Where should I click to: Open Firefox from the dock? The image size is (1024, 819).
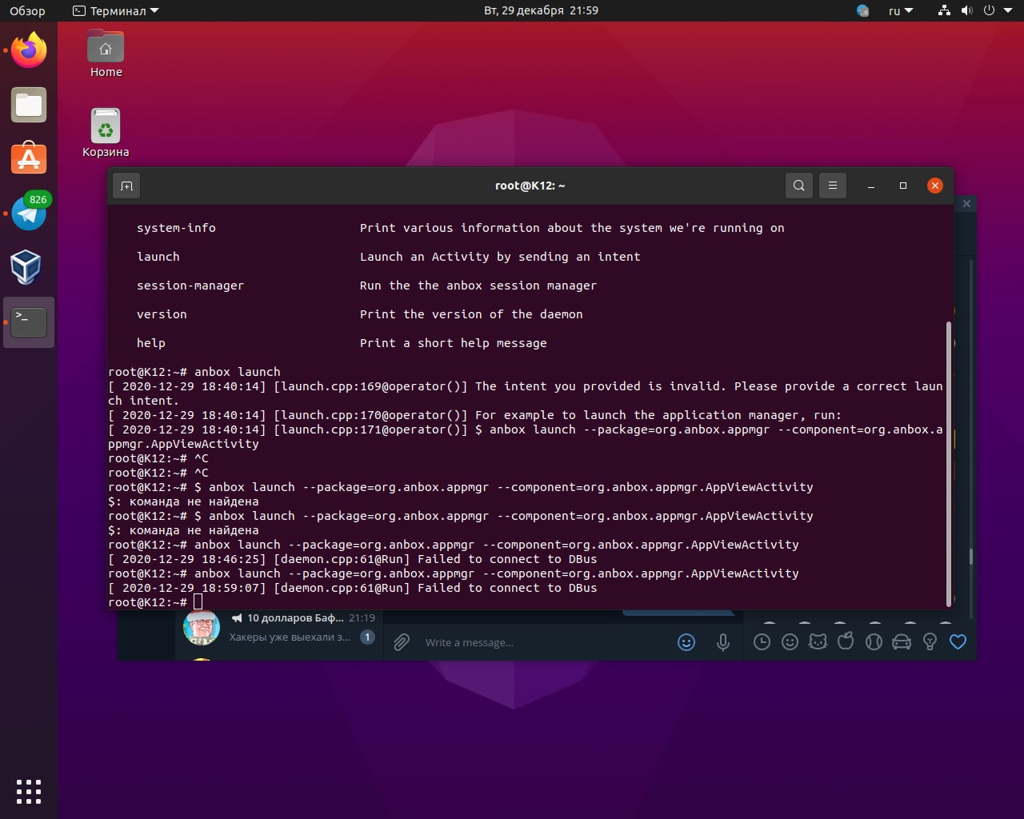tap(29, 50)
